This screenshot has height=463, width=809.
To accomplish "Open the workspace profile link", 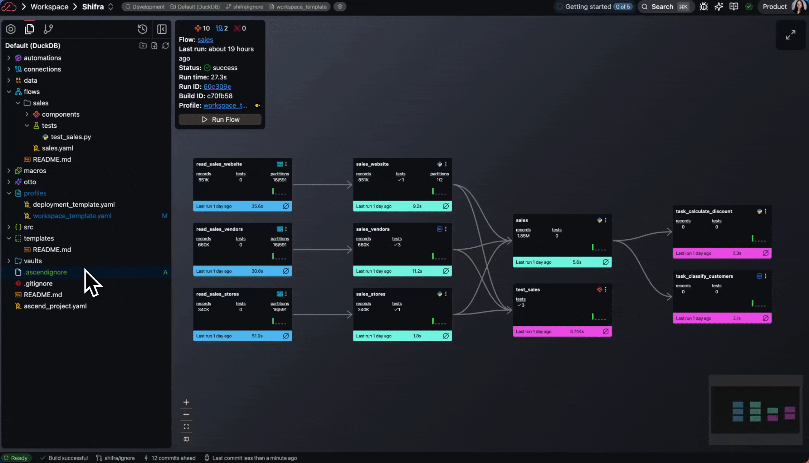I will (x=225, y=105).
